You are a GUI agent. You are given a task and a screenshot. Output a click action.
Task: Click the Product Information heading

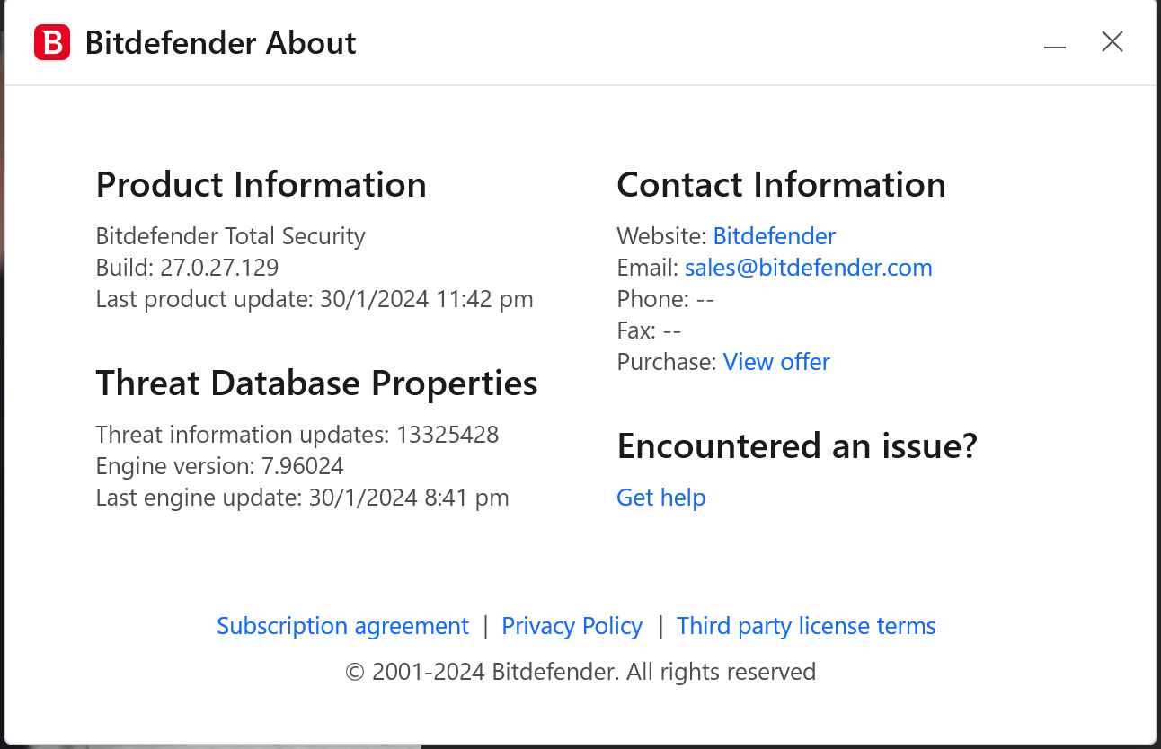(261, 185)
